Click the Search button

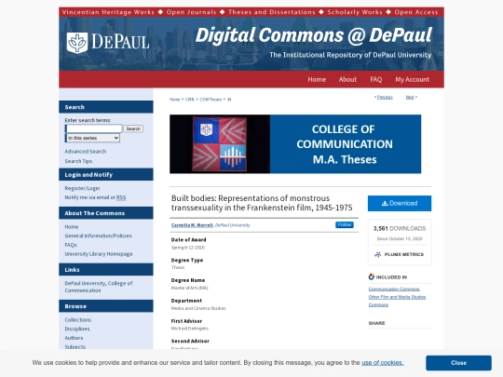(133, 128)
